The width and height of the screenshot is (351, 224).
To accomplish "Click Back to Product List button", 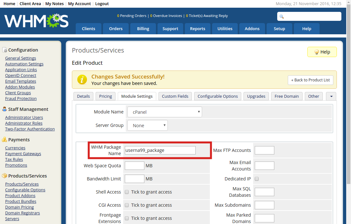I will click(x=310, y=80).
